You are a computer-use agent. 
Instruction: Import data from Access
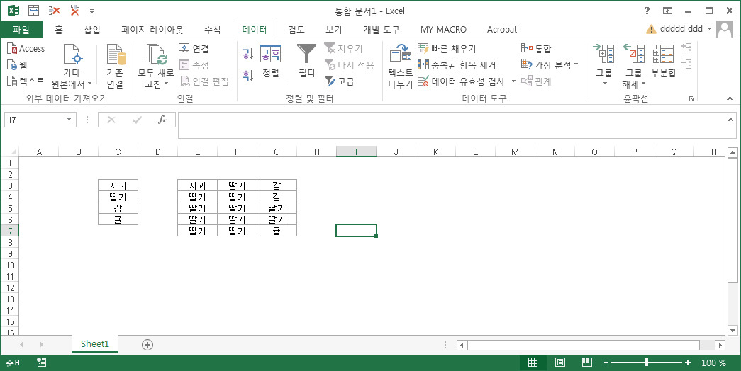[x=26, y=49]
